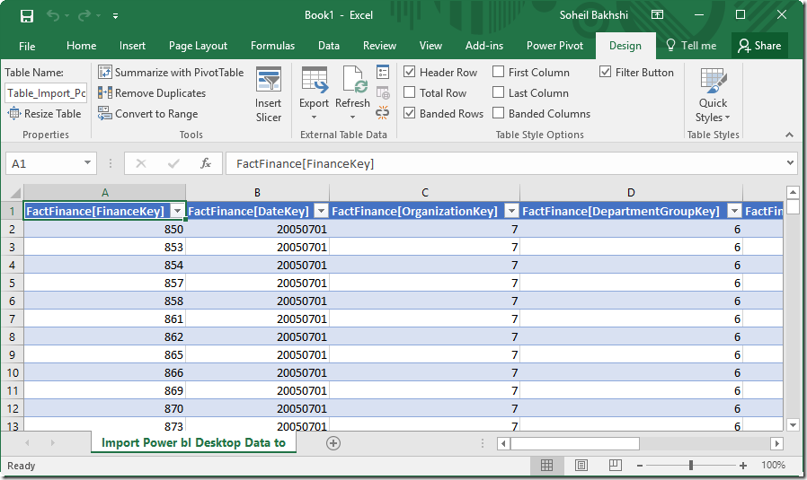Expand the formula bar chevron
This screenshot has height=480, width=807.
(790, 163)
